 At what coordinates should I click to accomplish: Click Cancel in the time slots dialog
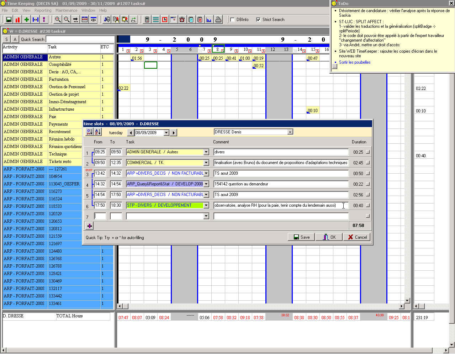coord(357,237)
